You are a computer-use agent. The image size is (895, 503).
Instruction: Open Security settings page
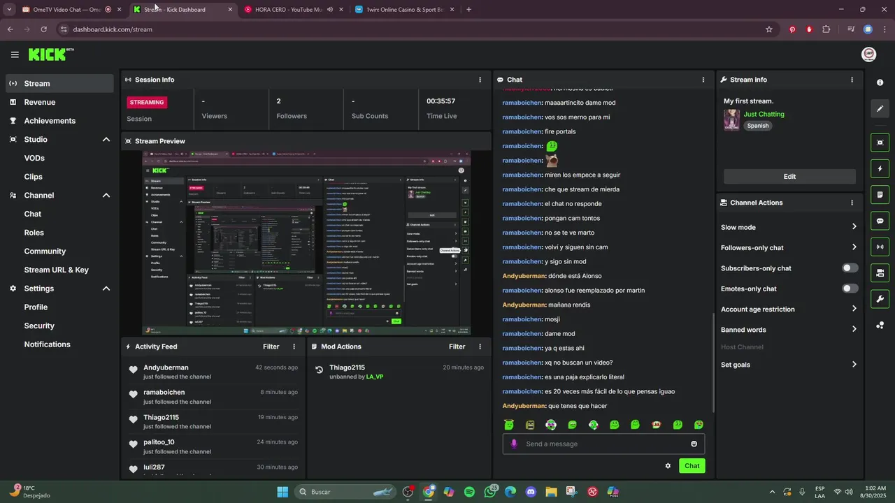pos(39,326)
